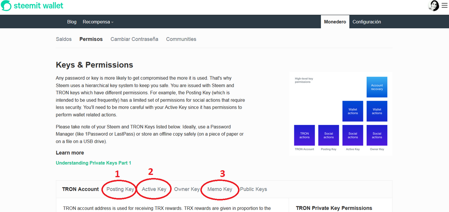Click the Social actions box above Posting Key
Viewport: 449px width, 212px height.
point(329,135)
